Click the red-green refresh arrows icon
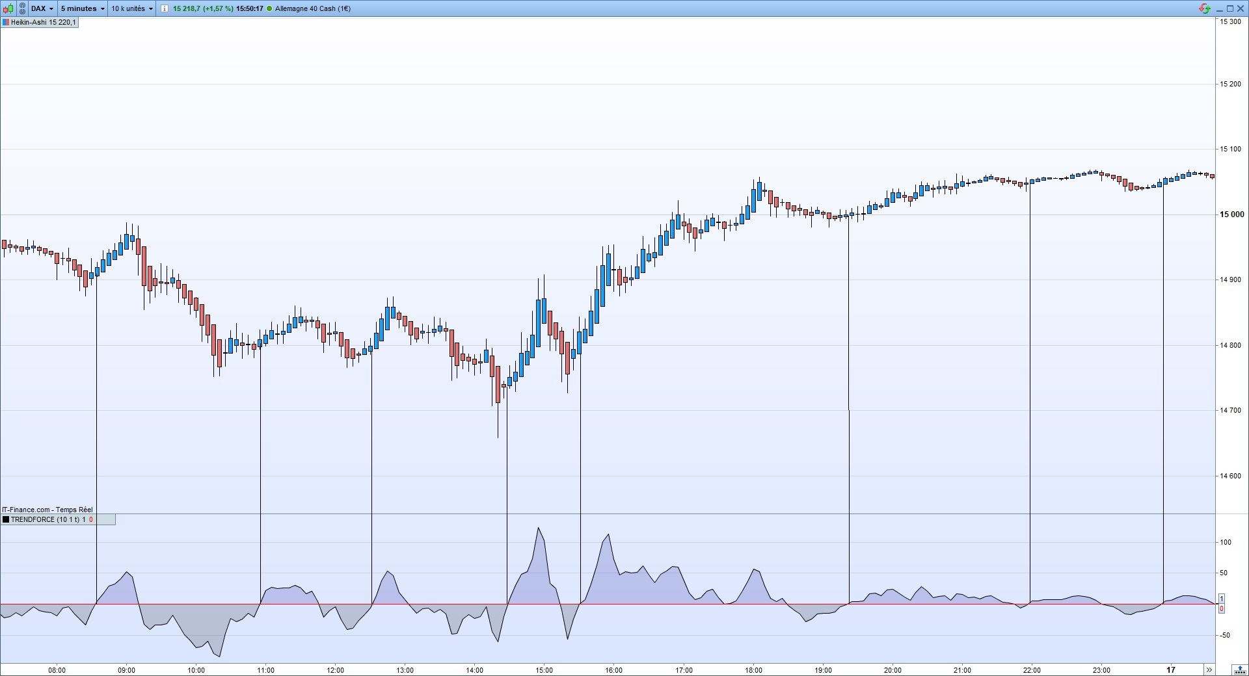Viewport: 1249px width, 676px height. coord(1204,8)
